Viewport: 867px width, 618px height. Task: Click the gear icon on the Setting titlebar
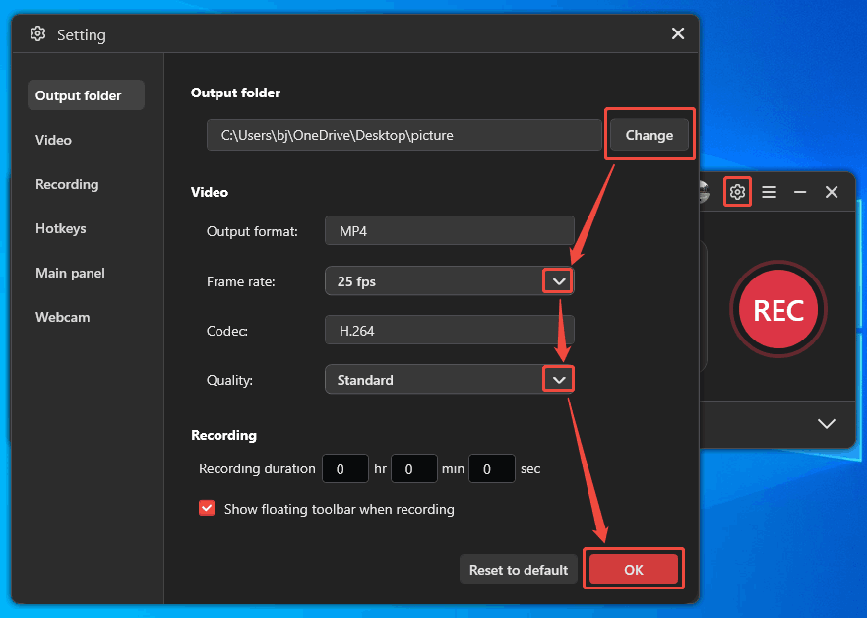[x=37, y=33]
